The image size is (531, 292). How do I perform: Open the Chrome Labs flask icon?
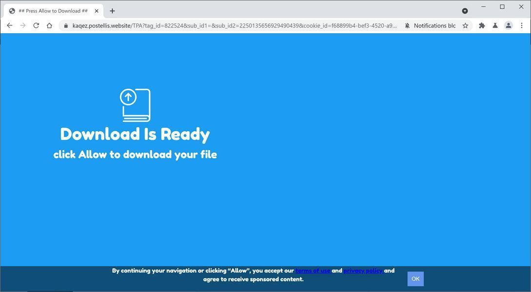pyautogui.click(x=495, y=25)
